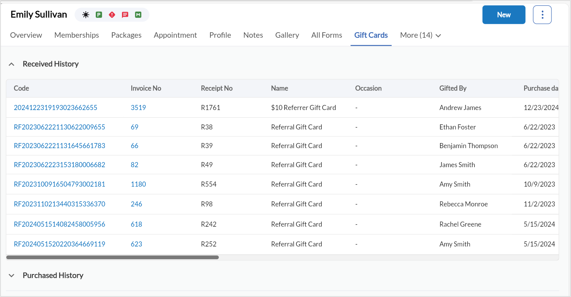Screen dimensions: 571x297
Task: Click receipt number R554
Action: click(209, 184)
